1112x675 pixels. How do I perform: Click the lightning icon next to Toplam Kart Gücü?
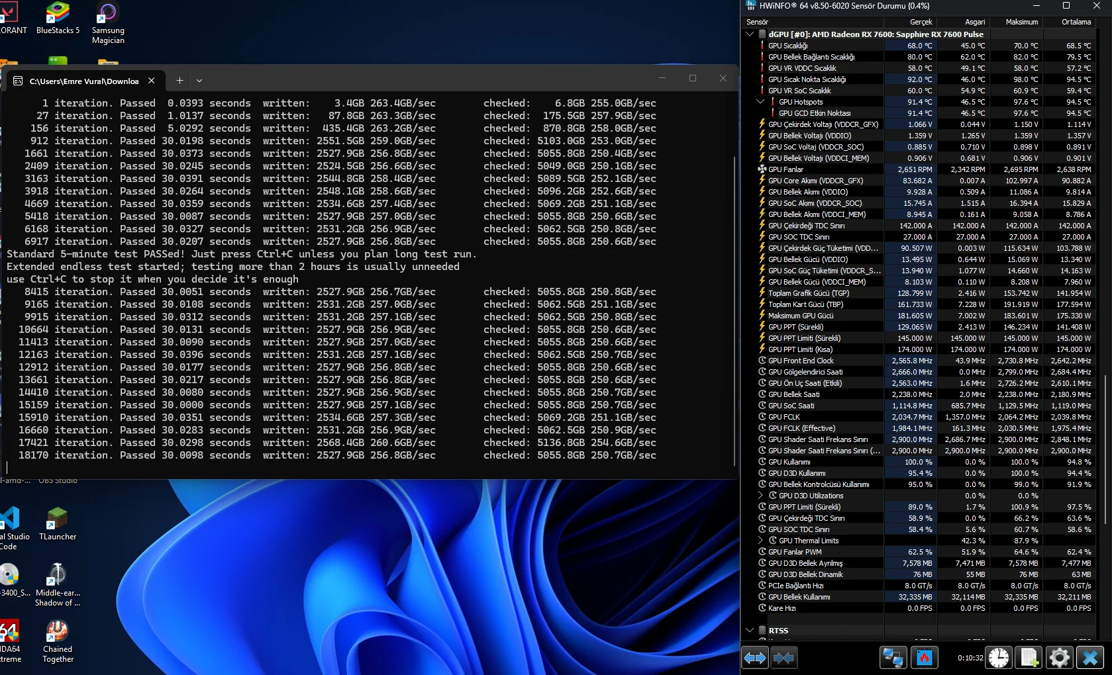point(762,304)
